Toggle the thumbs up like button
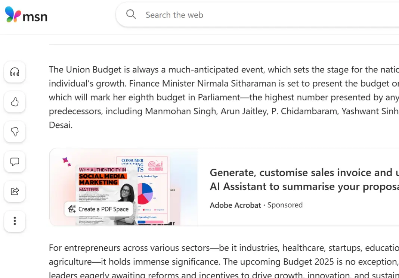The height and width of the screenshot is (278, 399). point(15,102)
